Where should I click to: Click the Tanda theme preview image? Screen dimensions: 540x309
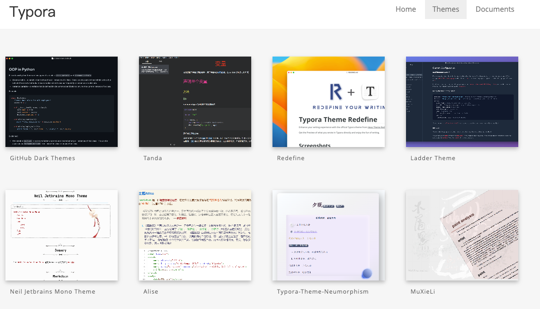(x=195, y=102)
